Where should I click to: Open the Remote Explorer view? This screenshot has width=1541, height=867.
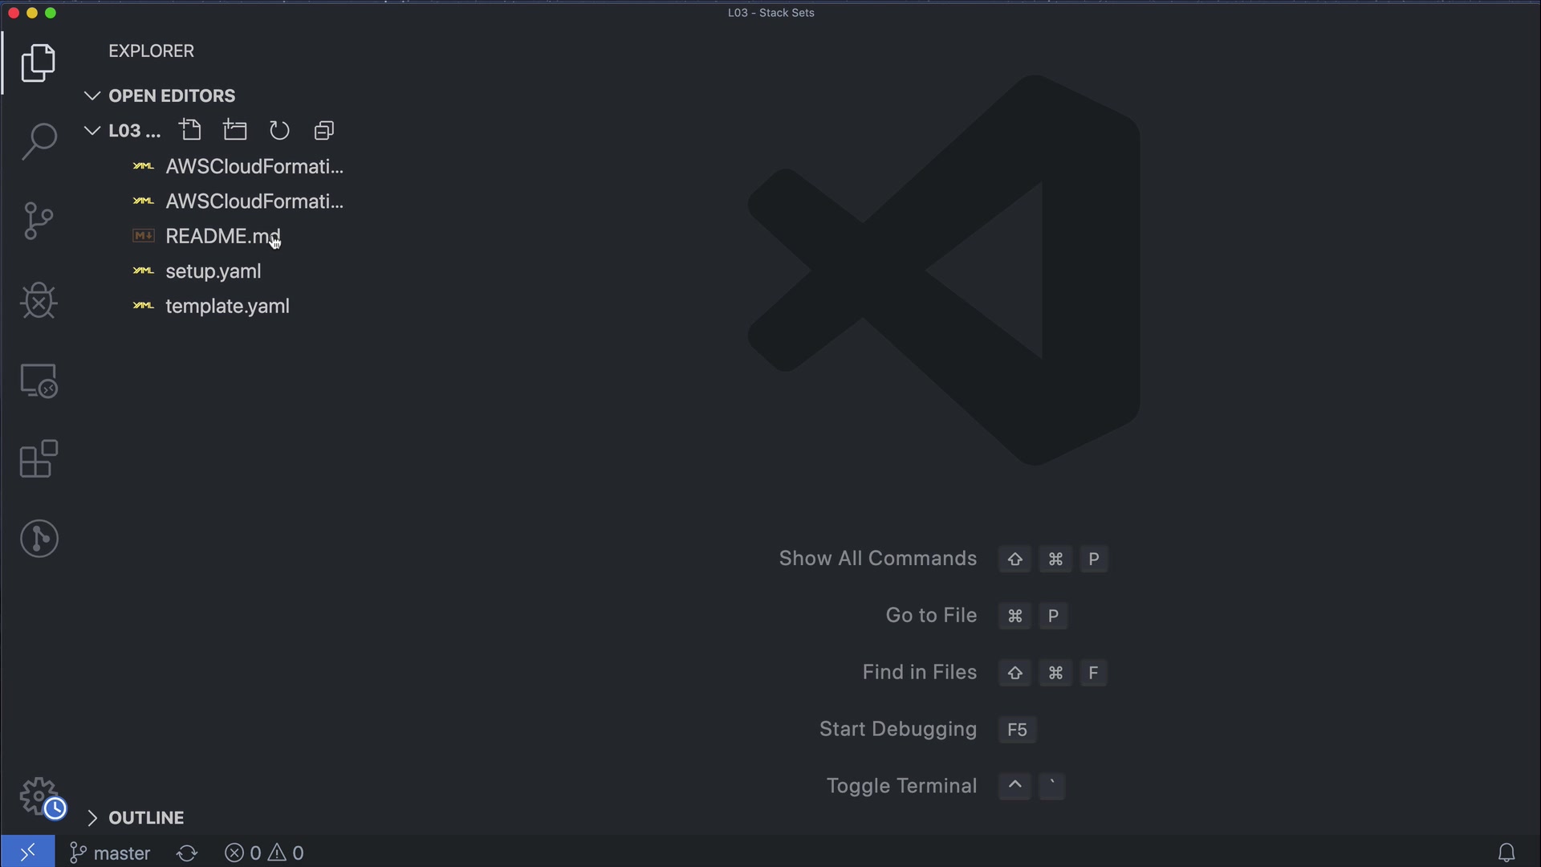[39, 381]
